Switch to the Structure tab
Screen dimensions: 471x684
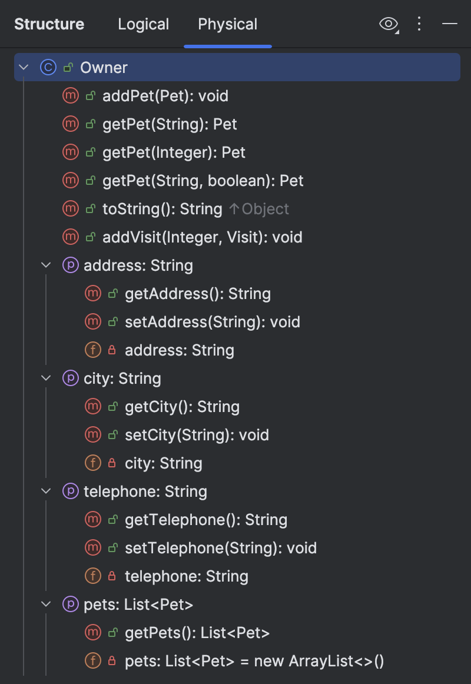49,24
